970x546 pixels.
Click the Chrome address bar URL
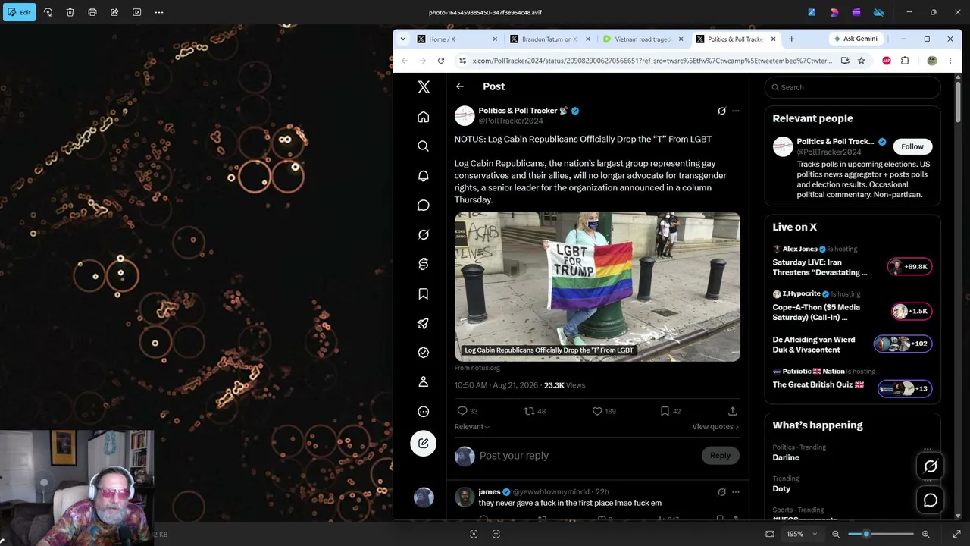652,61
